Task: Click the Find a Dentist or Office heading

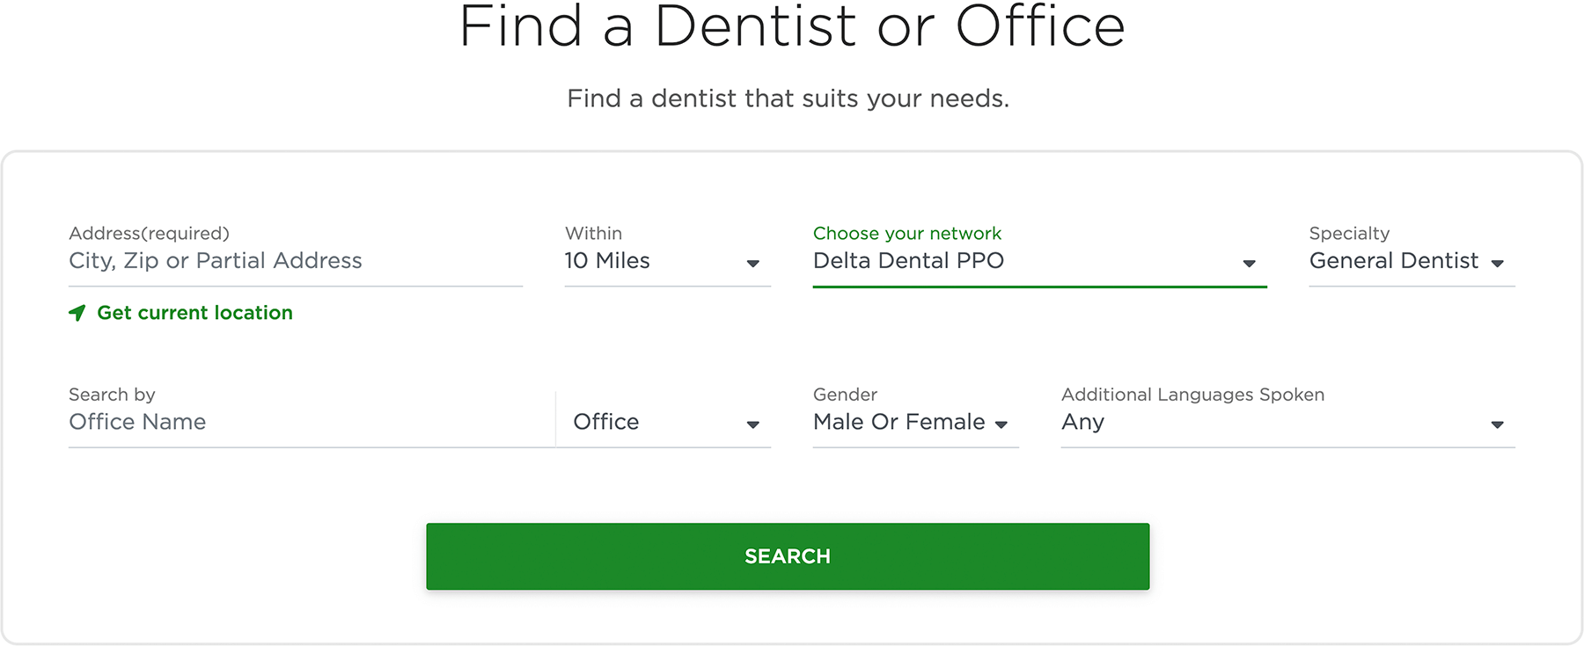Action: pos(792,26)
